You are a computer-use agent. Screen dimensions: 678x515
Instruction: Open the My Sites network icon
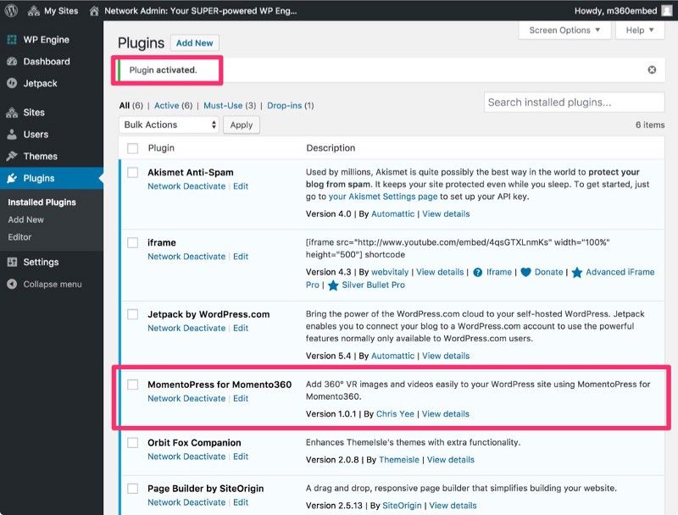[33, 11]
